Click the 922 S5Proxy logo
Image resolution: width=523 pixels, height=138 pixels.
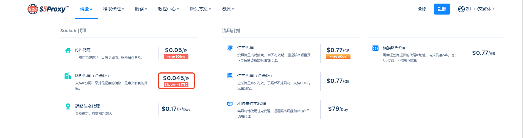(x=48, y=9)
